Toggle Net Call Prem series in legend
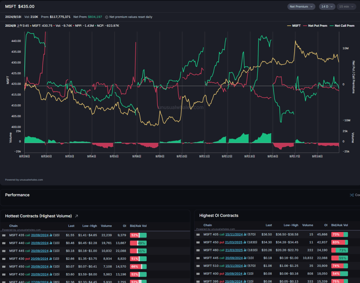 pos(343,26)
